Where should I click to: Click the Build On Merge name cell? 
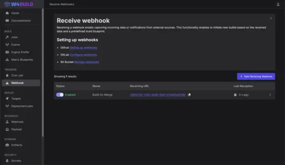[102, 95]
